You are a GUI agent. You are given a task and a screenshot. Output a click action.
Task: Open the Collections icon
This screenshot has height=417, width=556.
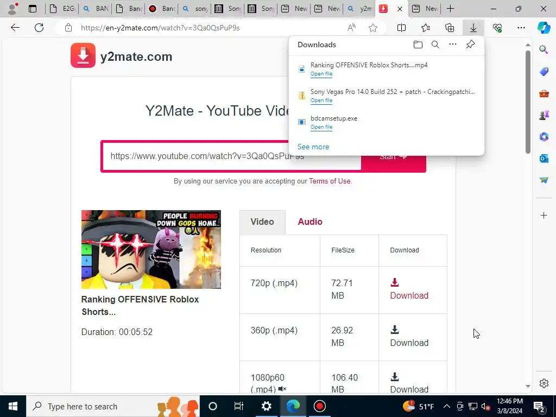tap(450, 28)
